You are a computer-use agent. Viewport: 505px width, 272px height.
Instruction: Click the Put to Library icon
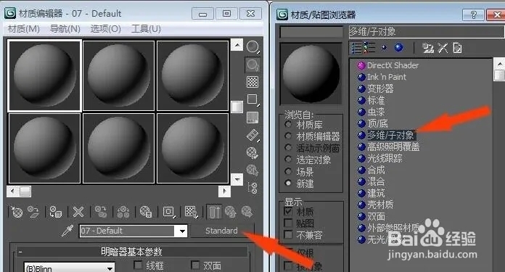click(x=146, y=212)
